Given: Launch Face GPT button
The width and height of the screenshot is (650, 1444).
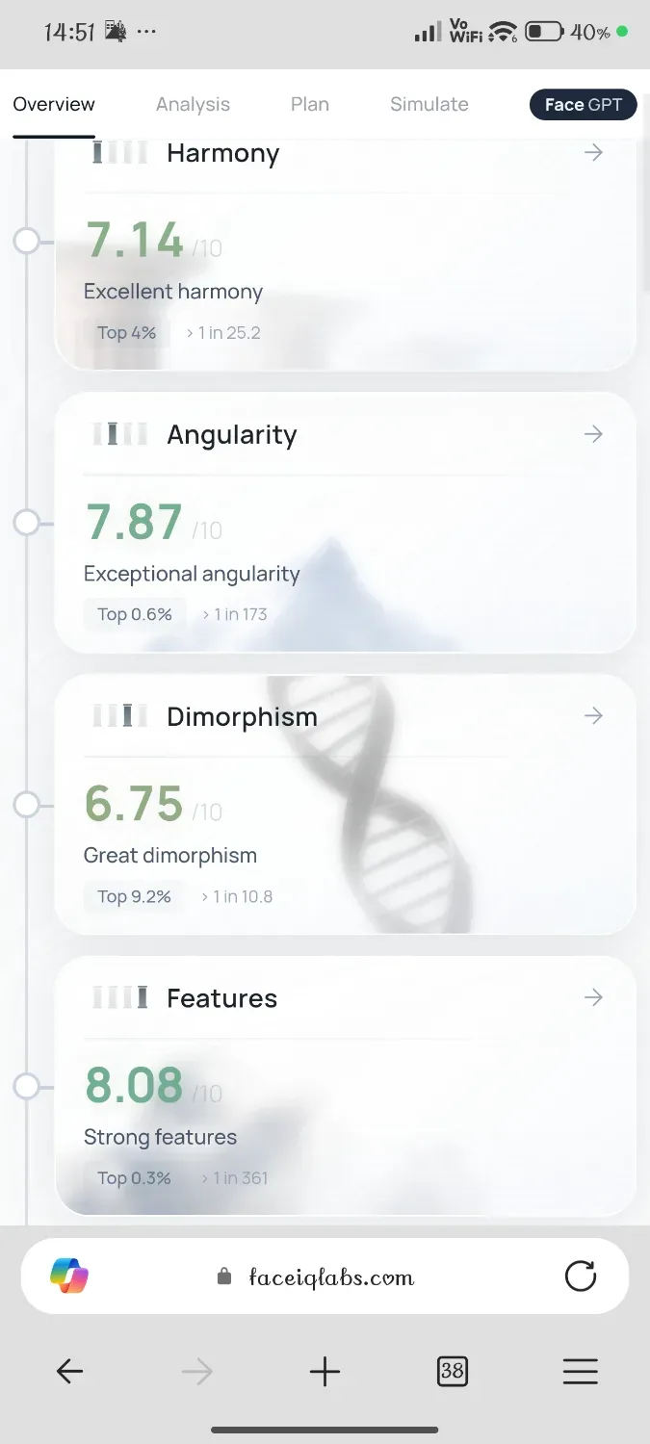Looking at the screenshot, I should tap(584, 104).
